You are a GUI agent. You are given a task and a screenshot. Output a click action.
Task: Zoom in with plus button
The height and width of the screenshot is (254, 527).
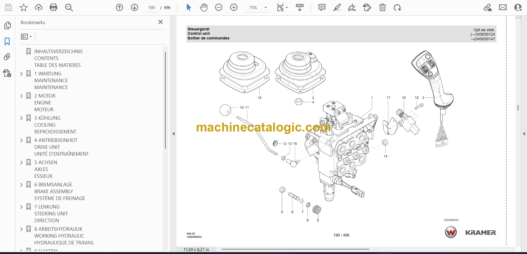coord(234,7)
